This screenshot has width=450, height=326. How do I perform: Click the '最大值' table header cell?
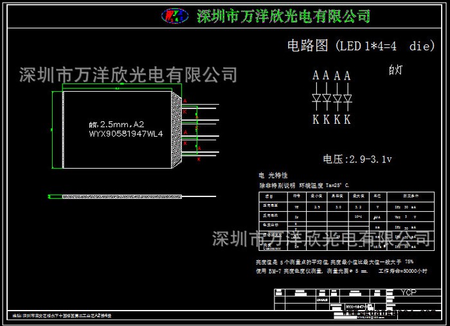tap(359, 196)
